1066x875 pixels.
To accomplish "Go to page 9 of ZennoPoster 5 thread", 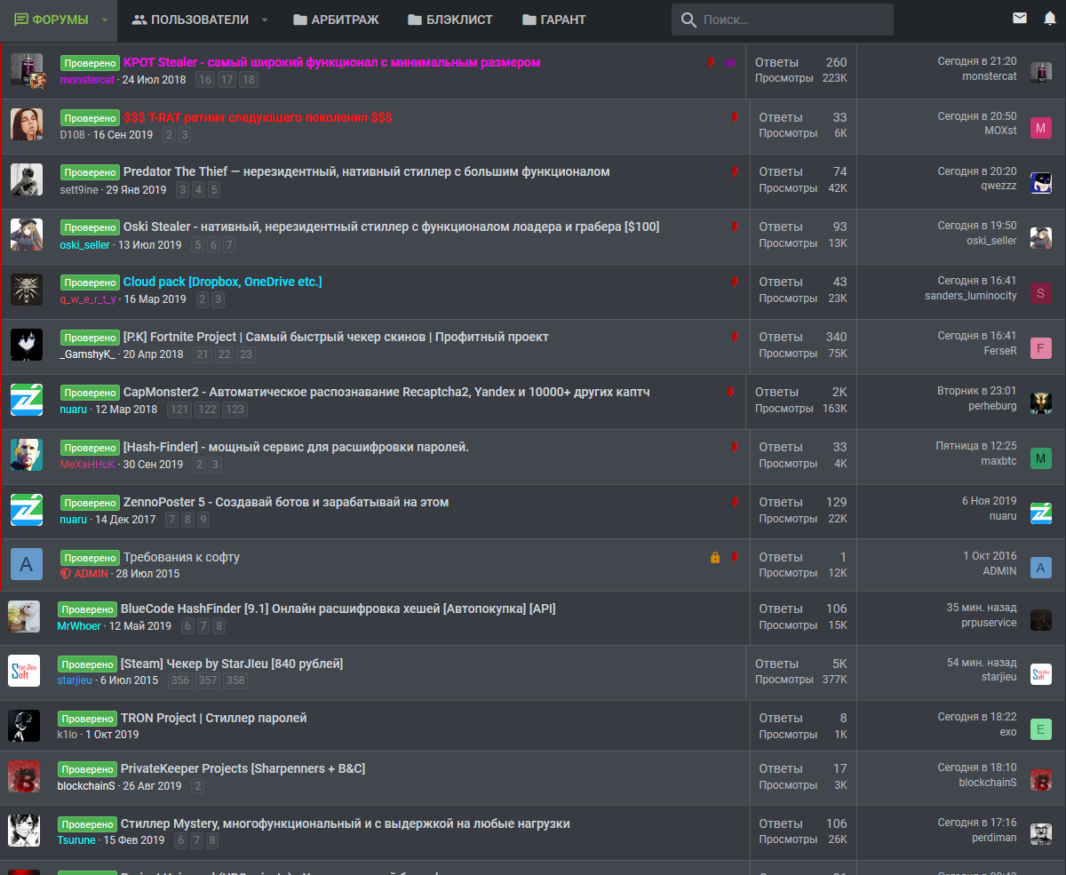I will (x=203, y=520).
